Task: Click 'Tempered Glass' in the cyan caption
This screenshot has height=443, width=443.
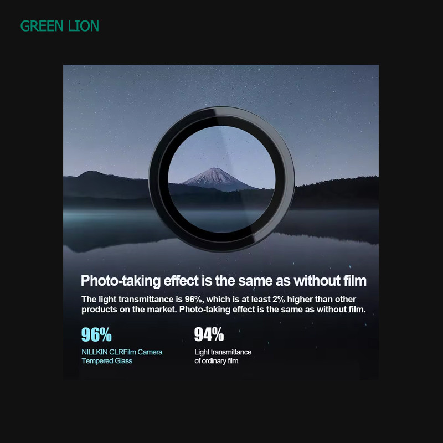Action: point(107,361)
